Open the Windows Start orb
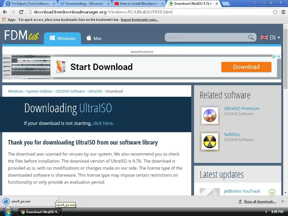 pyautogui.click(x=8, y=212)
